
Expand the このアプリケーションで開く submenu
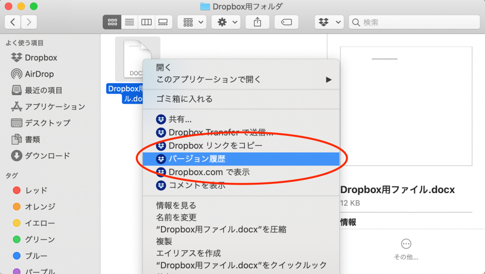pos(241,80)
